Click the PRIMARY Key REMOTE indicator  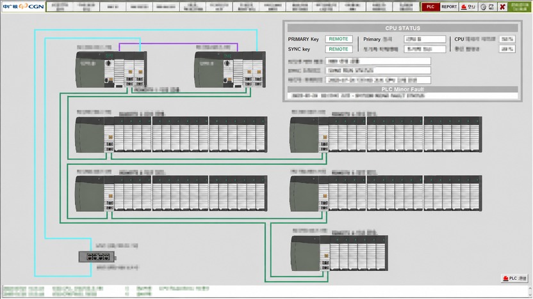338,39
